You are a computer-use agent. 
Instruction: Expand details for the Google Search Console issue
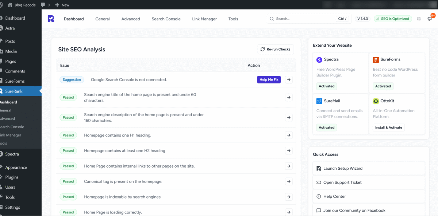pos(289,79)
